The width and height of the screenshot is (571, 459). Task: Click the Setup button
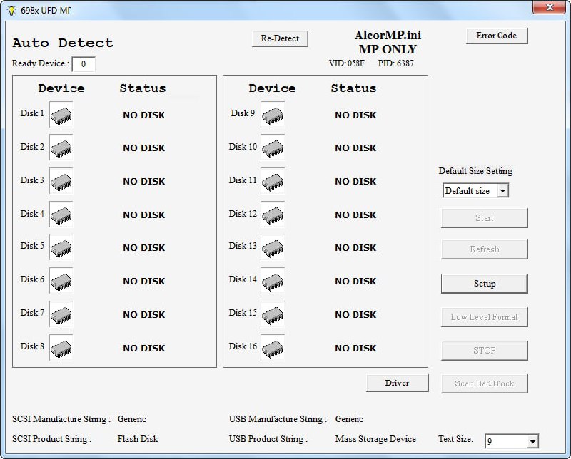[x=484, y=284]
